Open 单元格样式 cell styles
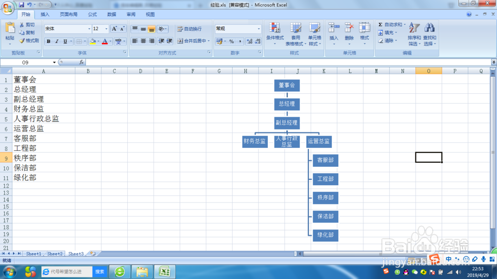 (x=315, y=34)
